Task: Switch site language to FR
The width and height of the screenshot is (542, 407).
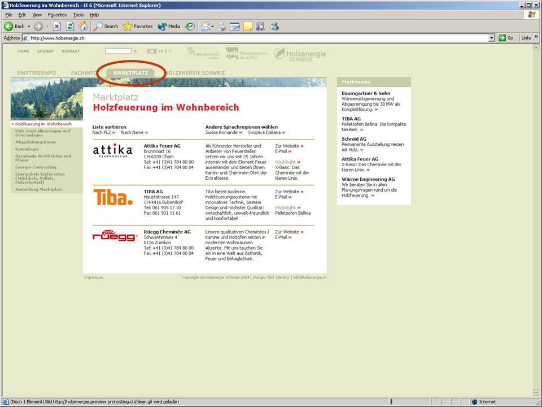Action: click(161, 51)
